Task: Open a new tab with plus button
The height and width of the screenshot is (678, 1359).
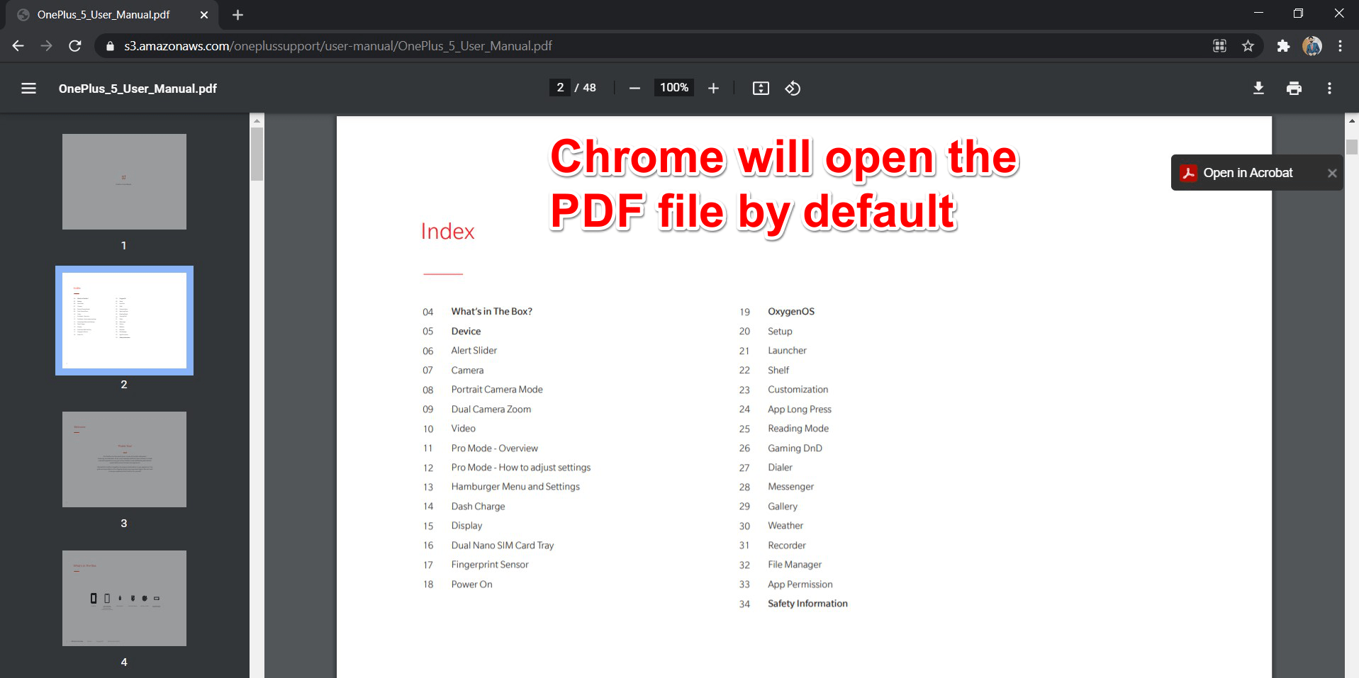Action: coord(237,15)
